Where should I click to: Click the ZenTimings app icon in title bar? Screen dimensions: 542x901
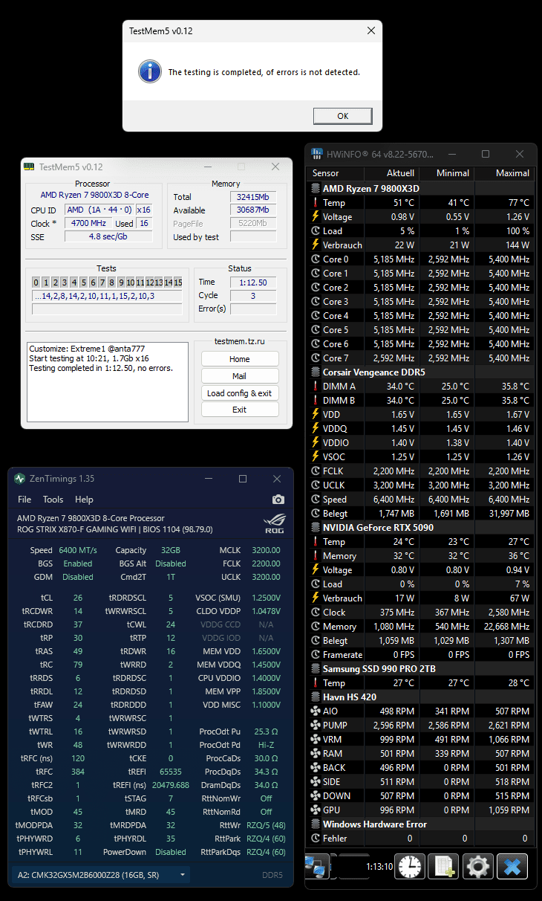(x=19, y=479)
